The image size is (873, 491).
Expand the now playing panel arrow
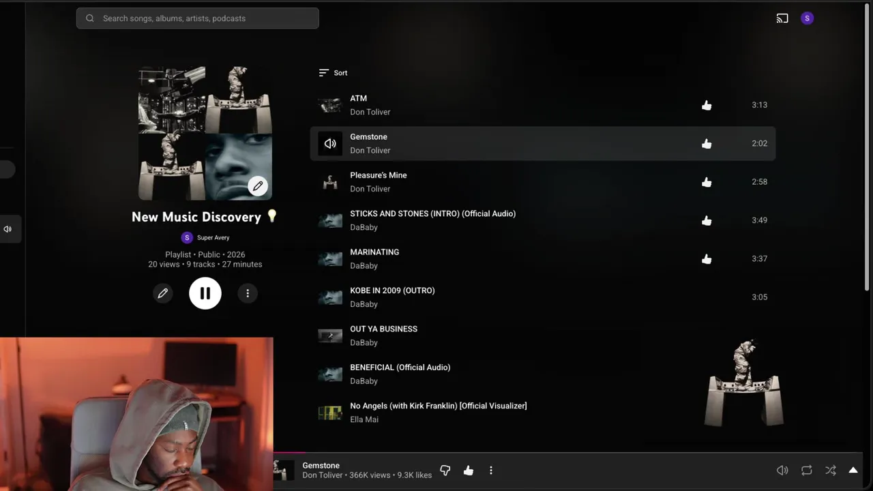pos(853,471)
